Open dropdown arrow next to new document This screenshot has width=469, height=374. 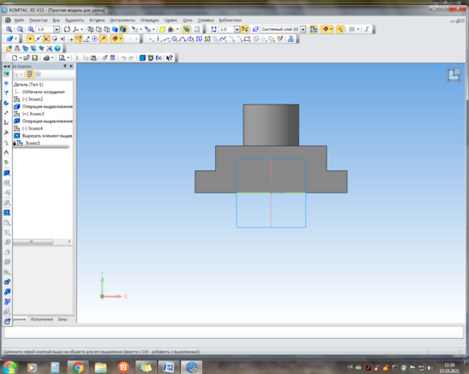(21, 58)
